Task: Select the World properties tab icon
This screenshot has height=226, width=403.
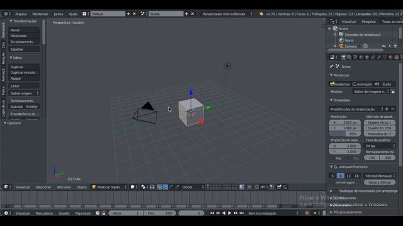Action: [361, 57]
